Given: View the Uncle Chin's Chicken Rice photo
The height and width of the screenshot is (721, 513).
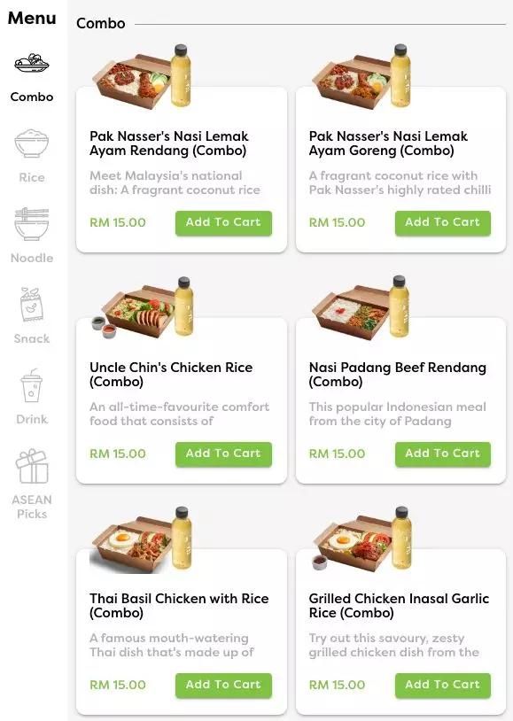Looking at the screenshot, I should (x=142, y=308).
